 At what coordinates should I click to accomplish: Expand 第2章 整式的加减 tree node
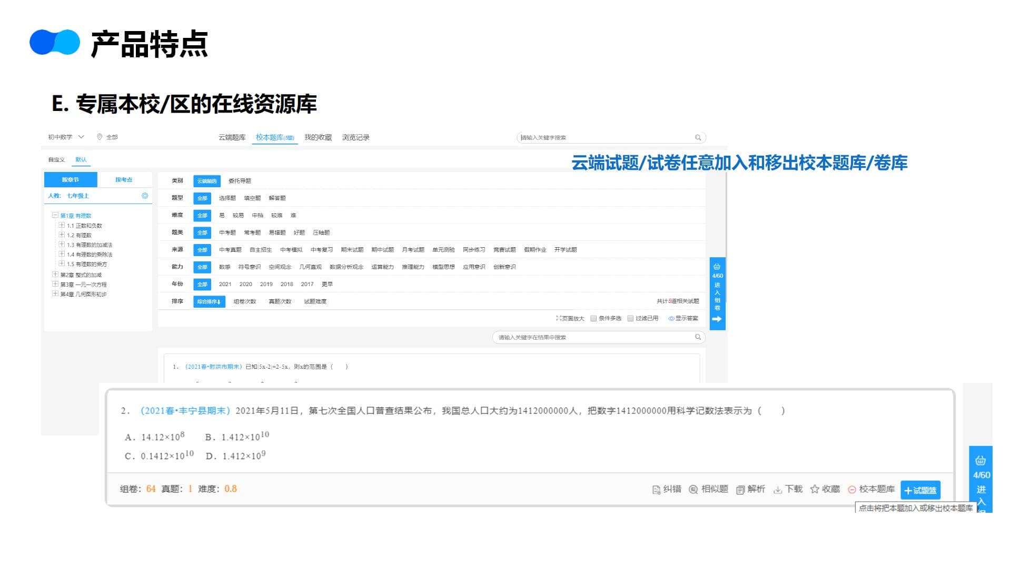pyautogui.click(x=55, y=275)
